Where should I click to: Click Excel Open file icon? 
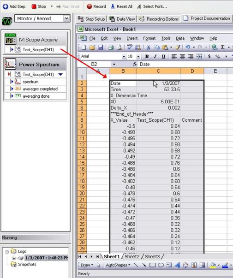pos(92,47)
